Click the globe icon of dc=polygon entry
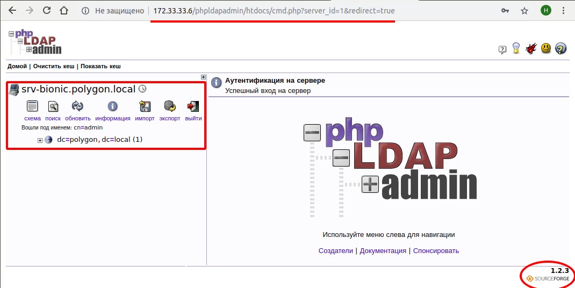This screenshot has width=575, height=288. click(x=48, y=140)
